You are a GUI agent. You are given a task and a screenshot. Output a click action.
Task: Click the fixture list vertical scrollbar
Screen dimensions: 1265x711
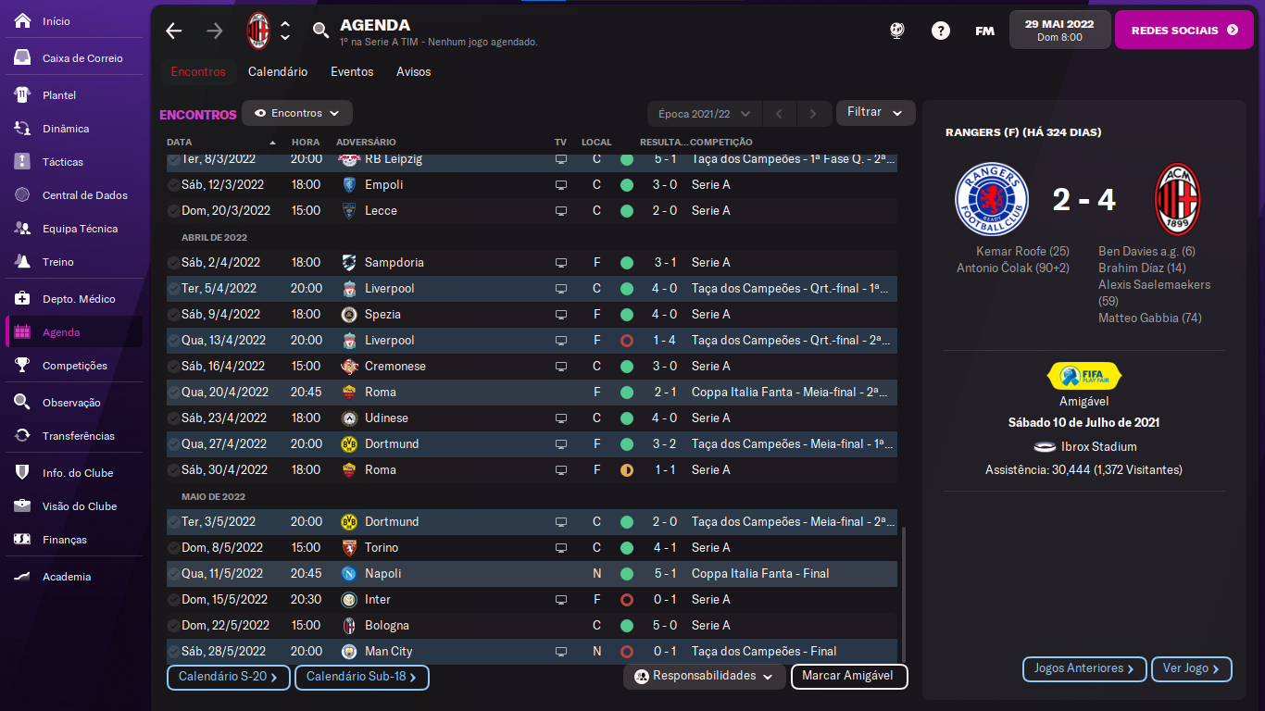[x=904, y=592]
